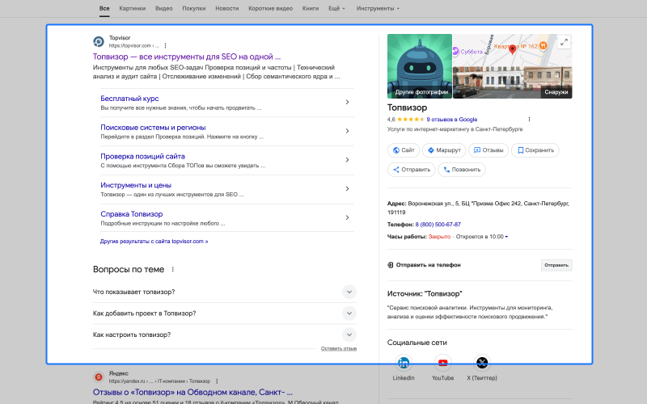Open Инструменты и цены sitelink
This screenshot has height=404, width=647.
136,185
